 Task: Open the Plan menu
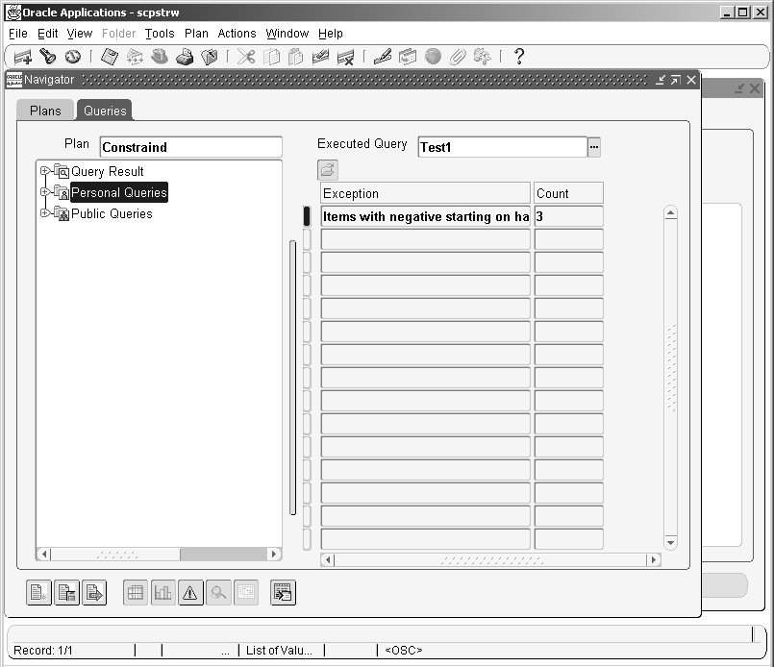pos(196,34)
